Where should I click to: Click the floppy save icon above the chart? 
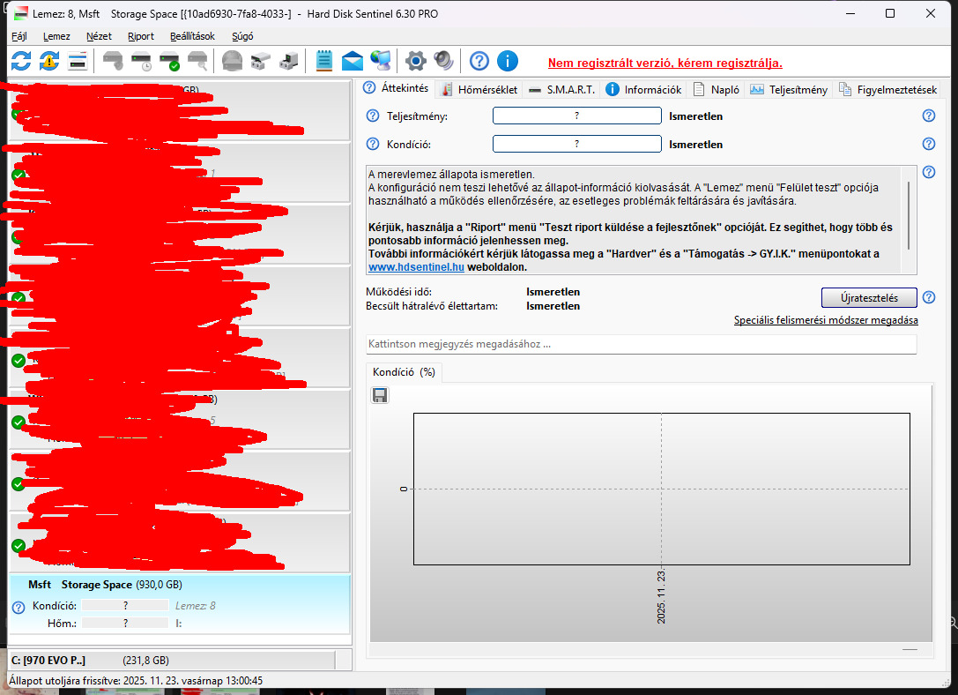point(380,395)
